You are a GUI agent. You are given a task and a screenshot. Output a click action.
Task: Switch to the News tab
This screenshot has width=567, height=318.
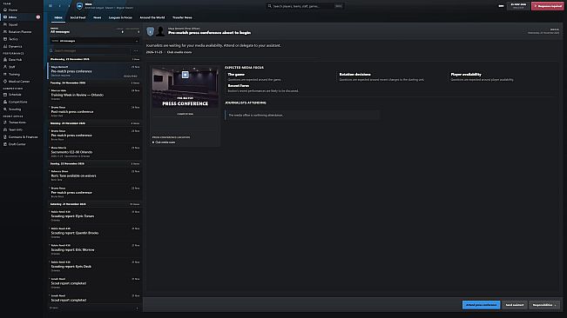click(98, 17)
